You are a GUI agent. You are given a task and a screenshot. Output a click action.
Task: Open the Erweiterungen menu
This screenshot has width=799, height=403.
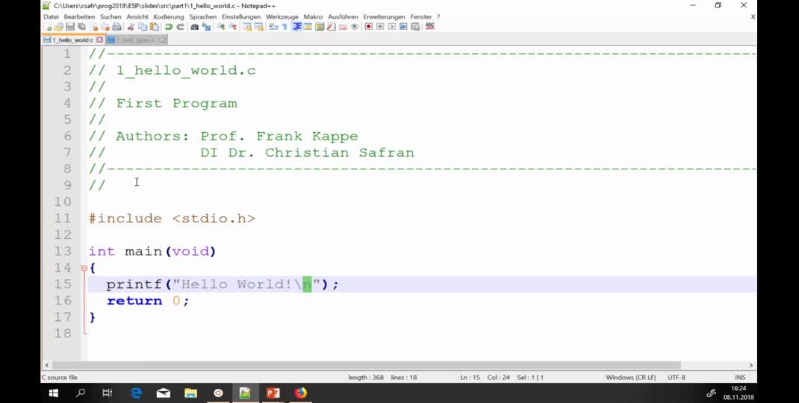click(385, 17)
